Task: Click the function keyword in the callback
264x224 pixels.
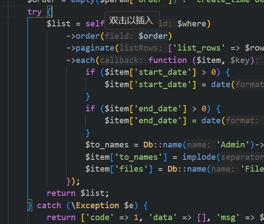Action: 168,60
